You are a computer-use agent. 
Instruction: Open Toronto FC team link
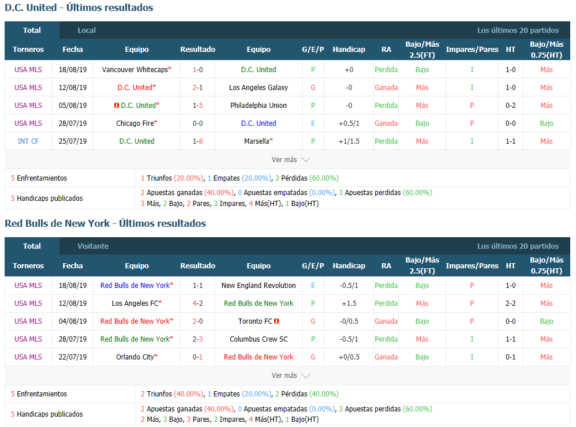point(255,321)
